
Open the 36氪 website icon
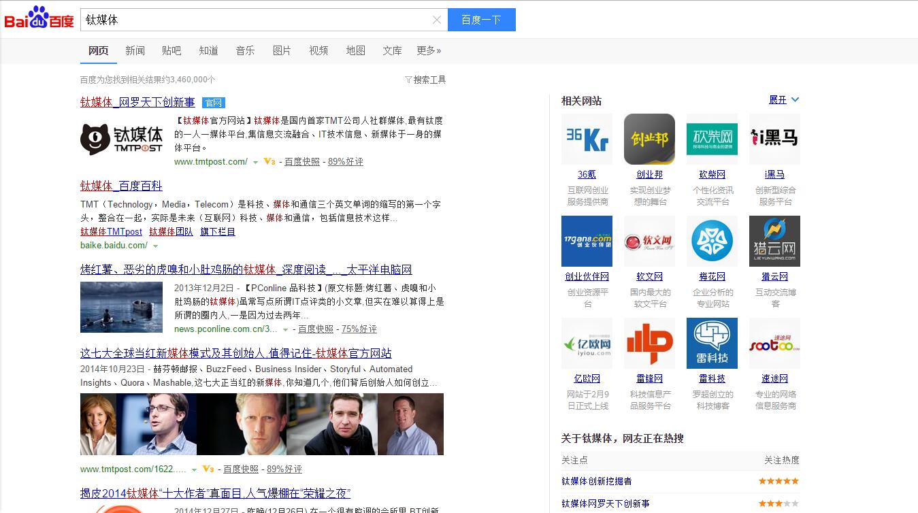(587, 139)
